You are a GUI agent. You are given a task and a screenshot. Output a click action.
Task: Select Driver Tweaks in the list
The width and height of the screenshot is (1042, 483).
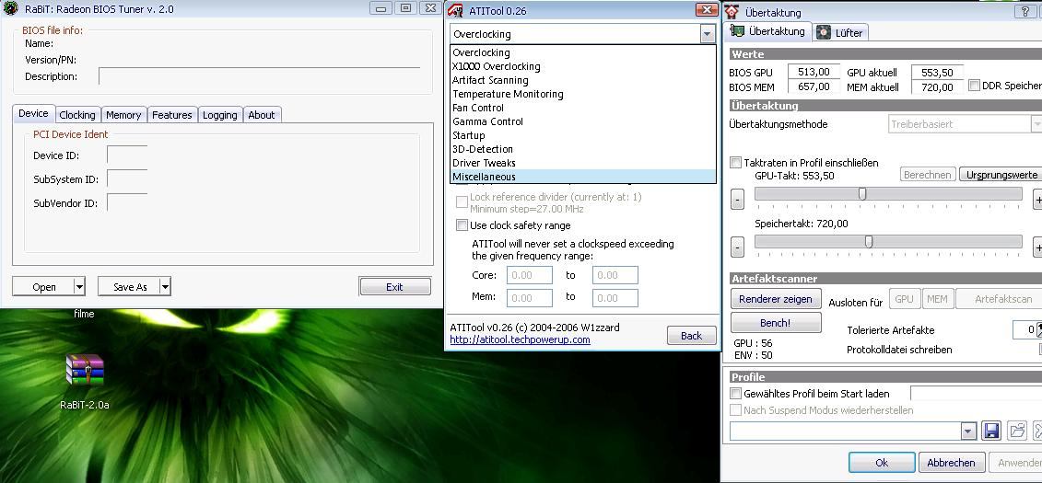[583, 163]
